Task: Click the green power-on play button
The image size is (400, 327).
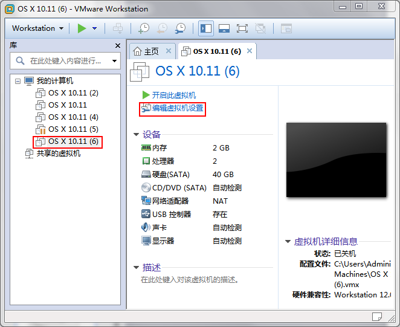Action: pos(82,28)
